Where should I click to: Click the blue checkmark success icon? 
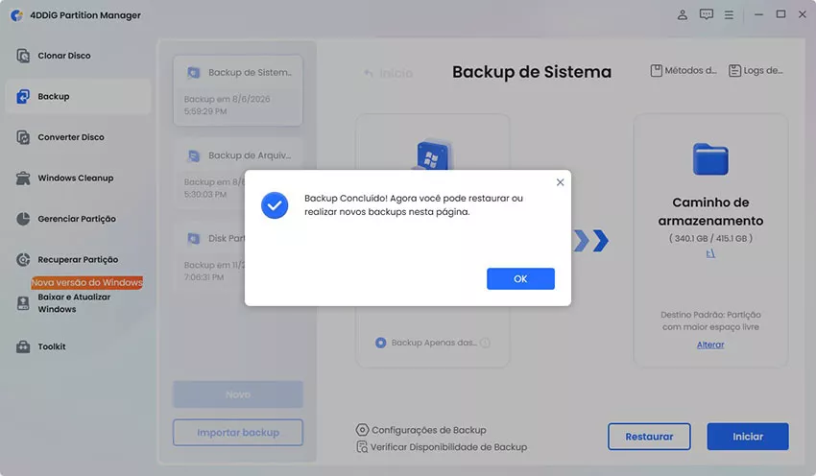(x=275, y=205)
